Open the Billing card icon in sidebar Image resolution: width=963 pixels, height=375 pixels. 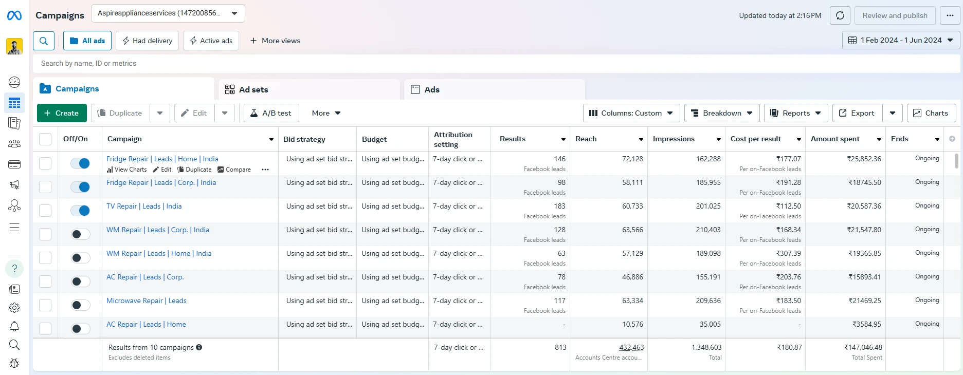point(14,164)
